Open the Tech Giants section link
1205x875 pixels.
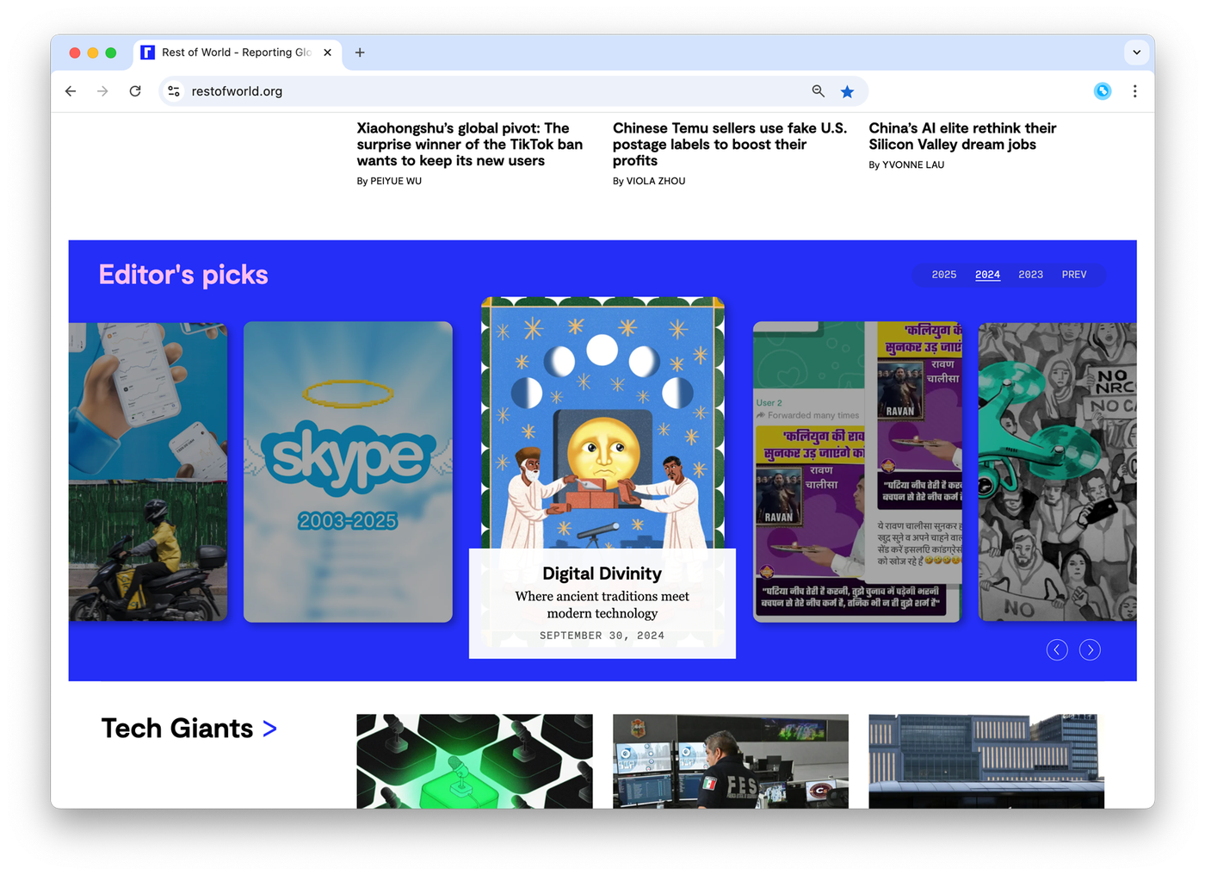pyautogui.click(x=188, y=729)
